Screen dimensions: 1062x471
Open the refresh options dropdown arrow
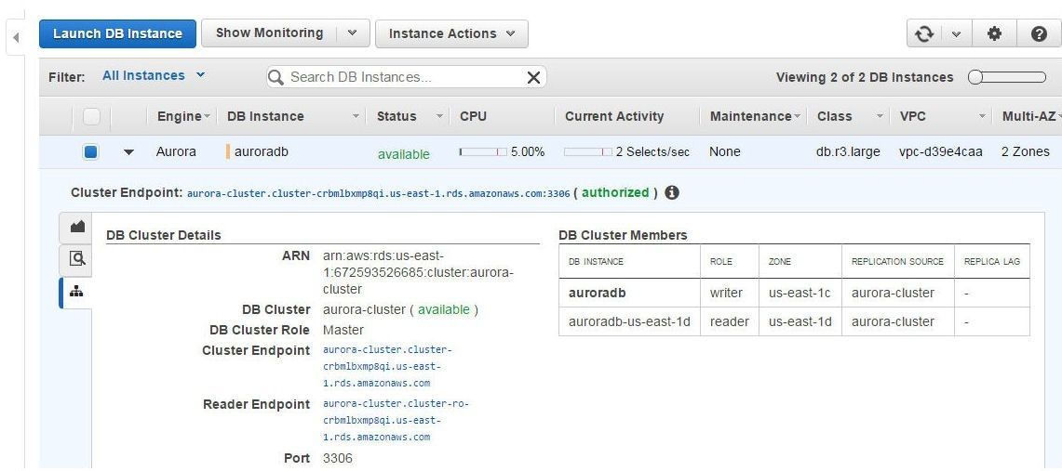pos(956,33)
